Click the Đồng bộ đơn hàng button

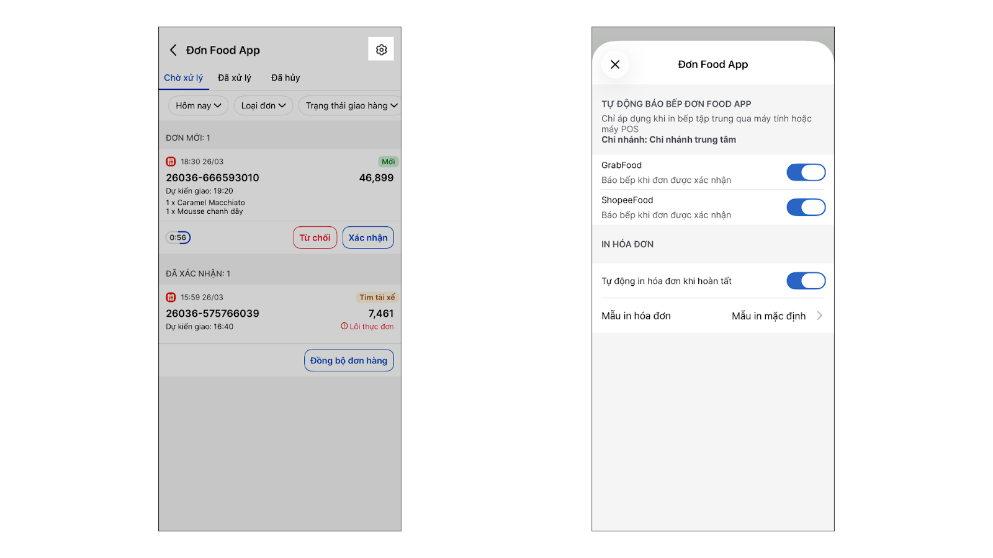(x=349, y=361)
